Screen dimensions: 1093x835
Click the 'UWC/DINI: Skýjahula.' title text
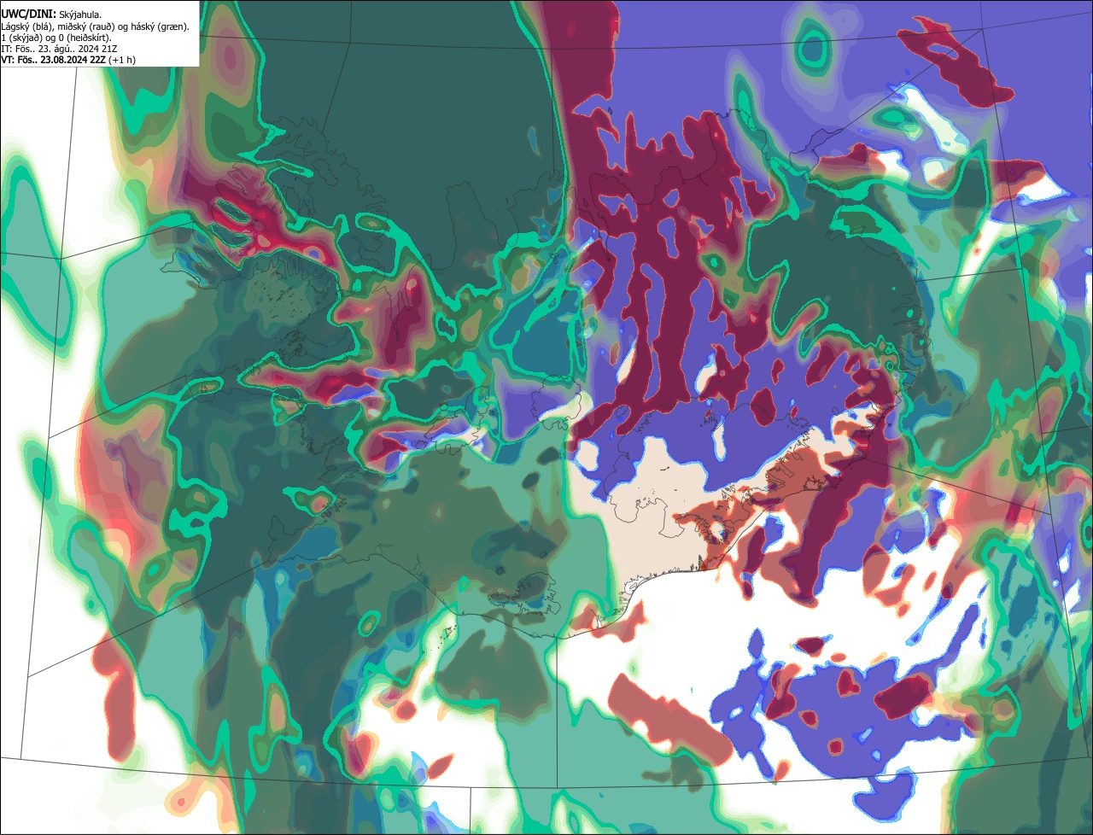tap(51, 15)
